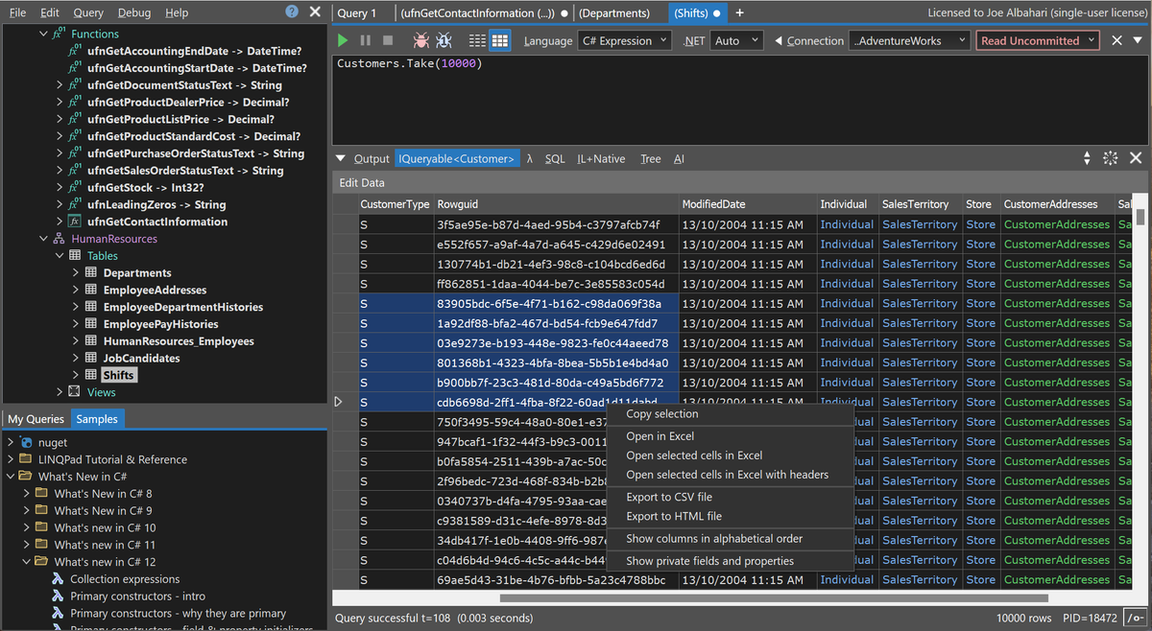Collapse the HumanResources schema node

43,239
